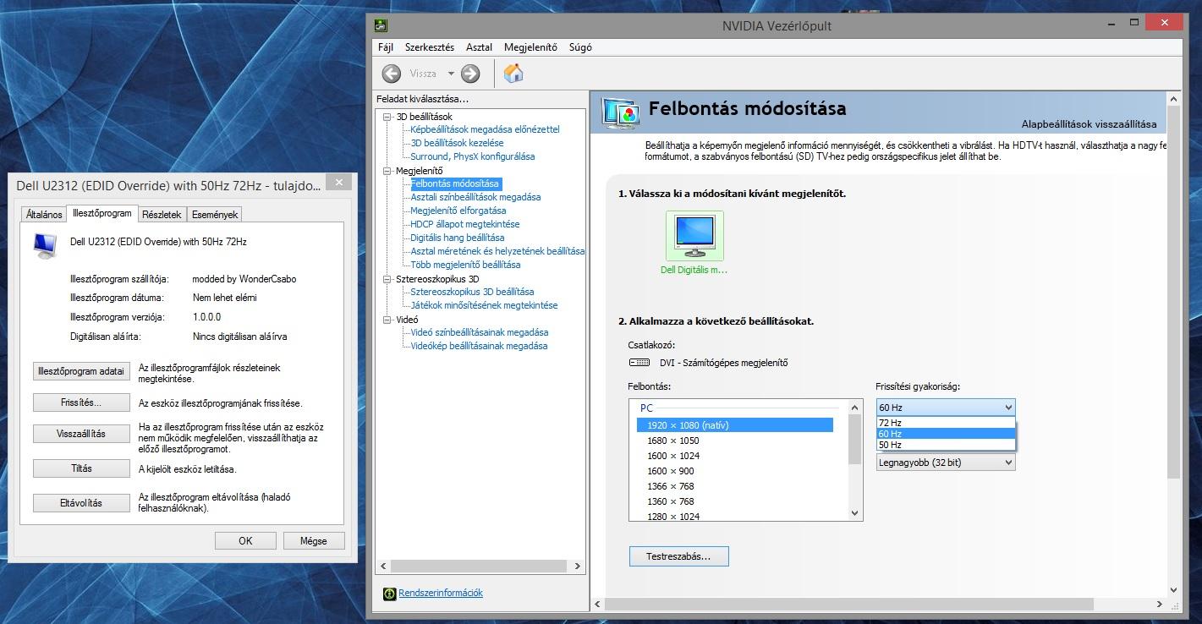Close the Dell U2312 properties dialog

click(x=338, y=182)
